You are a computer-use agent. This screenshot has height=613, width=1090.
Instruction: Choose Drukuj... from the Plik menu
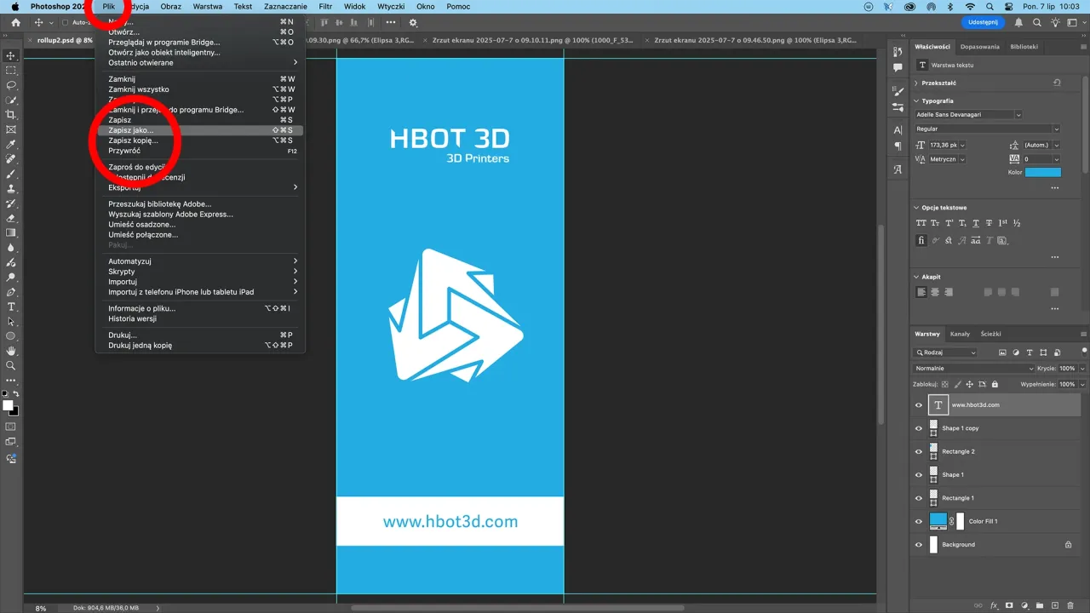coord(200,335)
